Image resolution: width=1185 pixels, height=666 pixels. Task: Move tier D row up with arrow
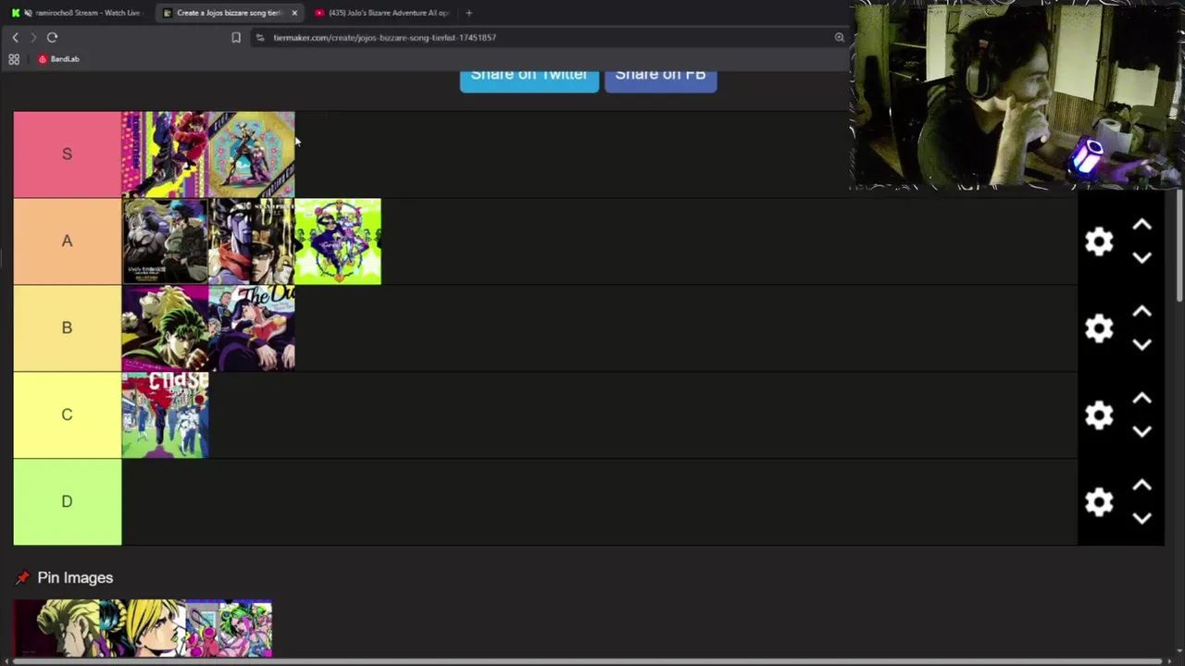[x=1141, y=486]
